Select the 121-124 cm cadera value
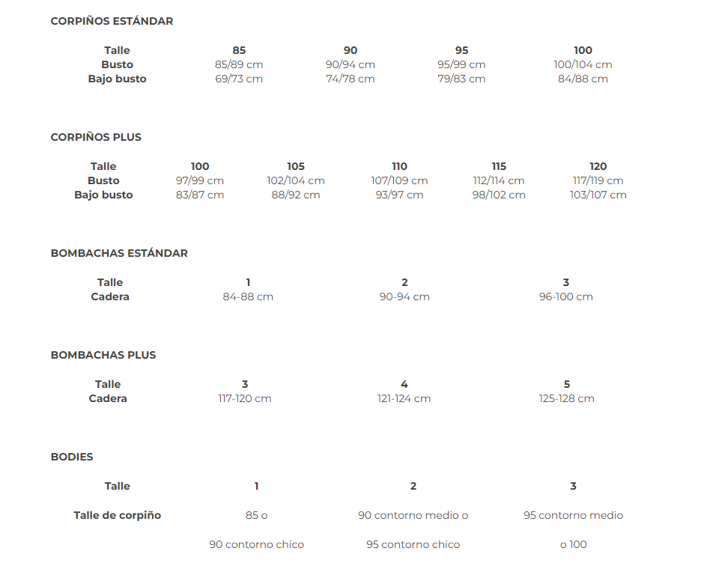704x578 pixels. click(x=404, y=399)
